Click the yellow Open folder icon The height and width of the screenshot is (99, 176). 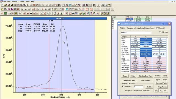(5, 5)
